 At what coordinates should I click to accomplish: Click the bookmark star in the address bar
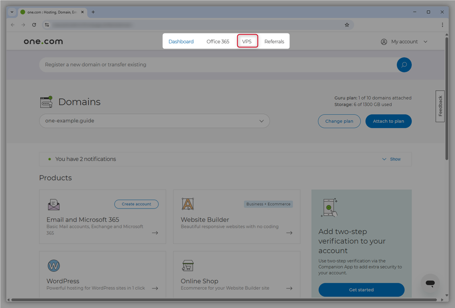[347, 25]
